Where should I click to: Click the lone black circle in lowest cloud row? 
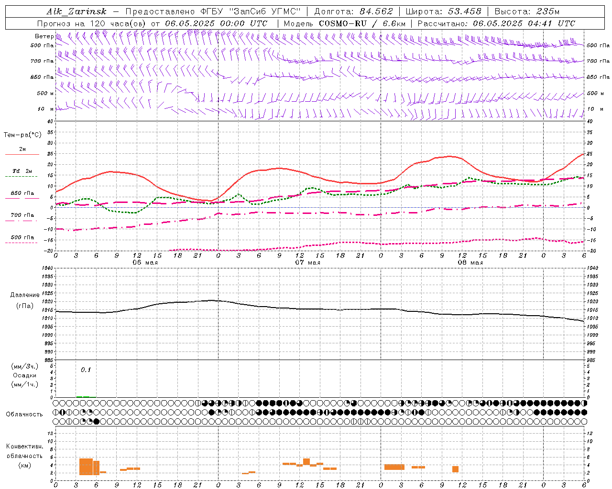coord(97,421)
